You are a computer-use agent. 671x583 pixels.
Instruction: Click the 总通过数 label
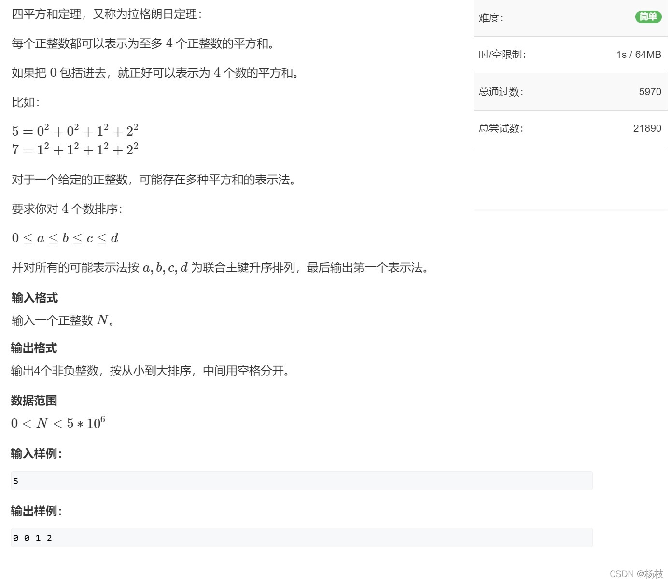tap(501, 92)
